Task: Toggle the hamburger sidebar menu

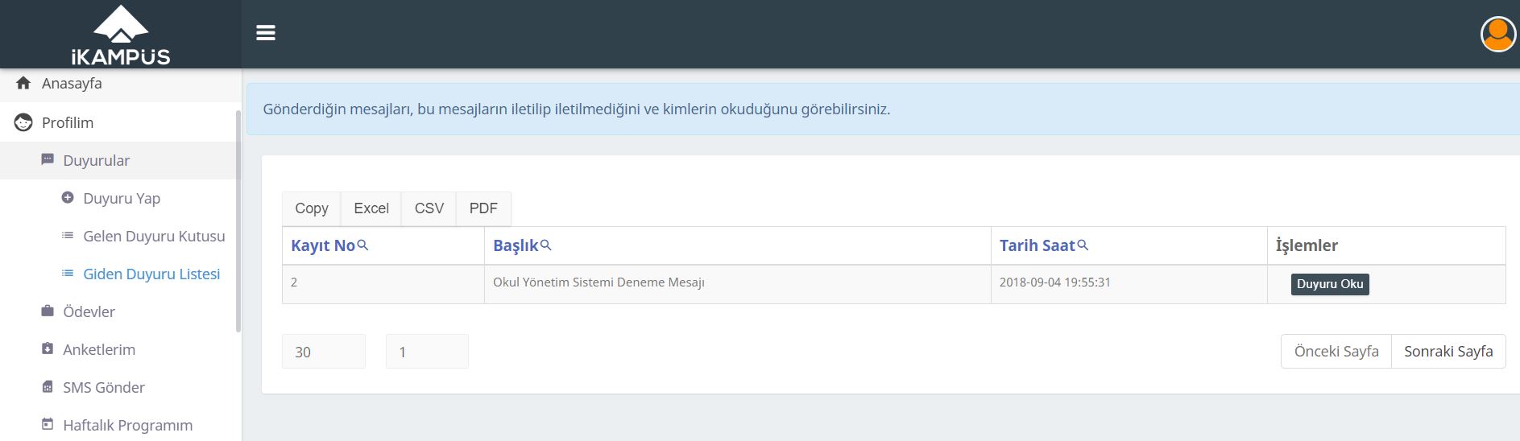Action: coord(266,33)
